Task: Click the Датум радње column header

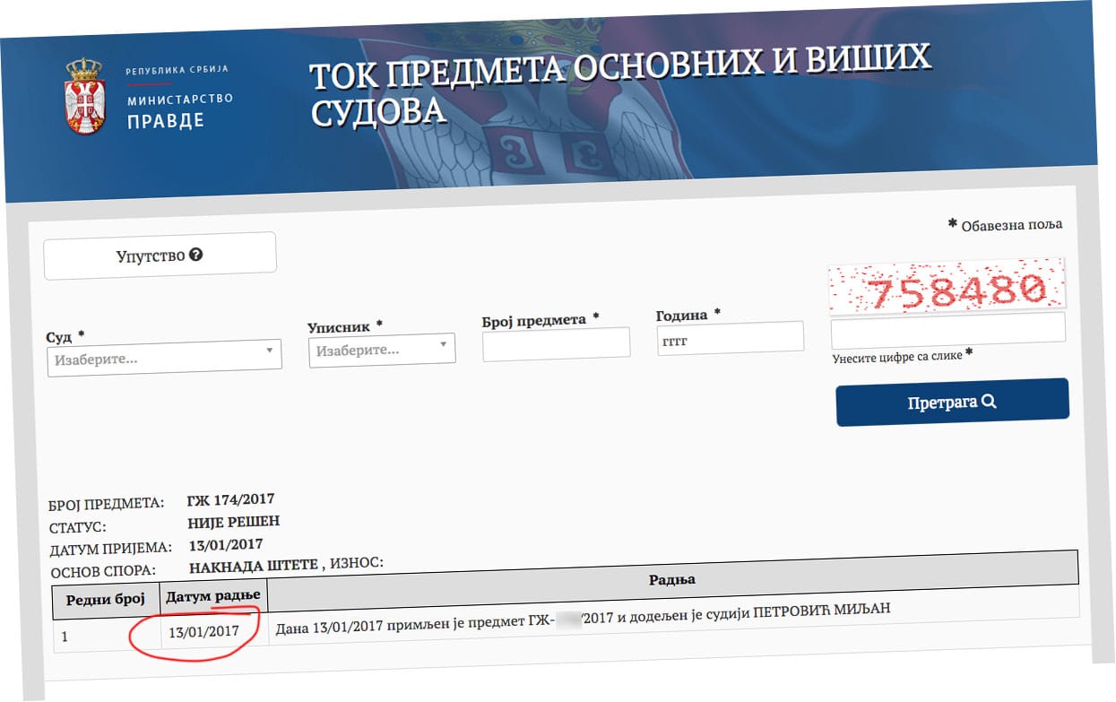Action: [212, 595]
